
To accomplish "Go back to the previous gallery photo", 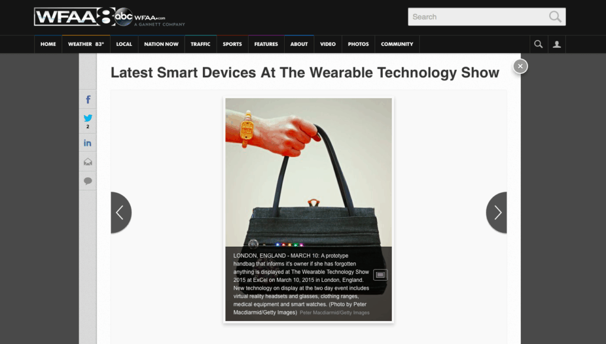I will (121, 212).
